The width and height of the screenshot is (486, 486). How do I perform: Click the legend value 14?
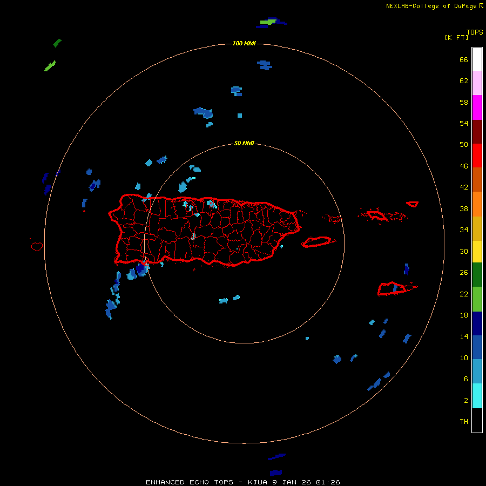point(464,336)
